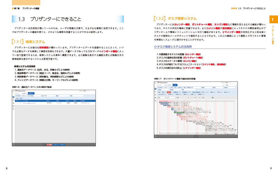The height and width of the screenshot is (174, 278).
Task: Click the Pleasanter logo in search screenshot
Action: click(22, 91)
